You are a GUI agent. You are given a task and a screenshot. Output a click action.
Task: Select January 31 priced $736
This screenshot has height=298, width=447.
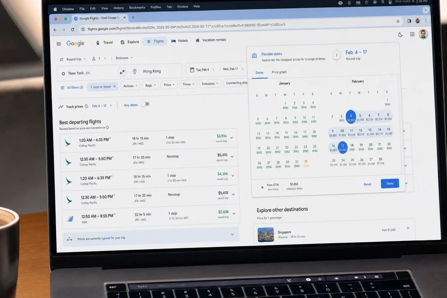pyautogui.click(x=306, y=164)
